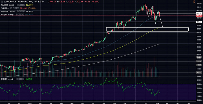Click the change value −4.51 (−4.21%)
The height and width of the screenshot is (104, 203).
pyautogui.click(x=92, y=2)
